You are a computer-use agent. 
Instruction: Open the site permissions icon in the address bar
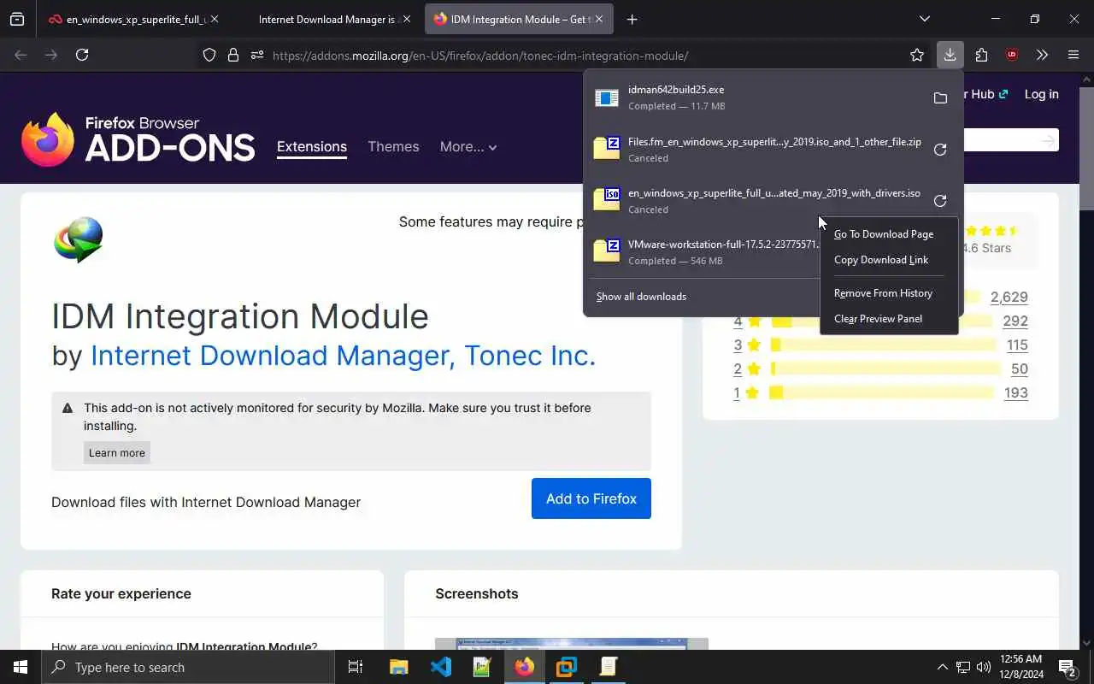coord(256,56)
